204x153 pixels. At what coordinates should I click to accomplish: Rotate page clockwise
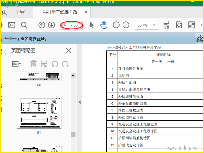click(x=66, y=64)
